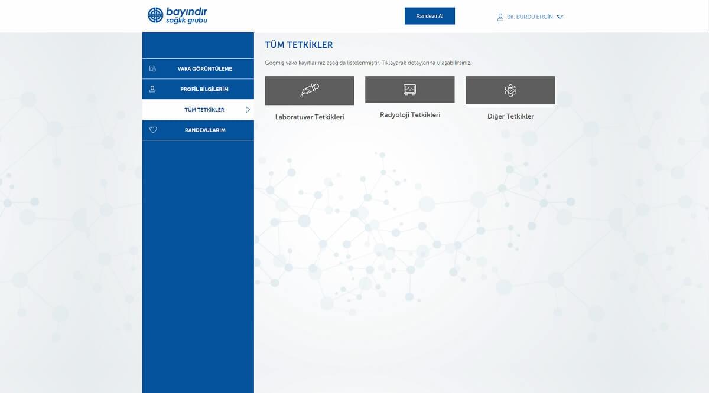Click the TÜM TETKİKLER page heading

pos(298,45)
